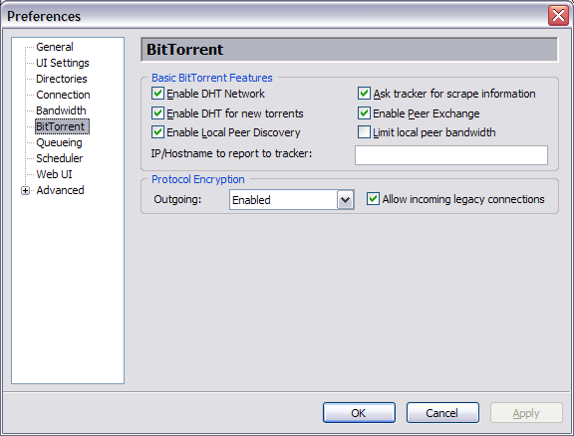
Task: Focus IP/Hostname to report to tracker field
Action: [451, 155]
